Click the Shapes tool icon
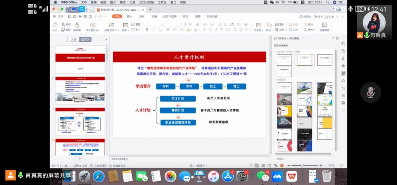 (x=268, y=25)
